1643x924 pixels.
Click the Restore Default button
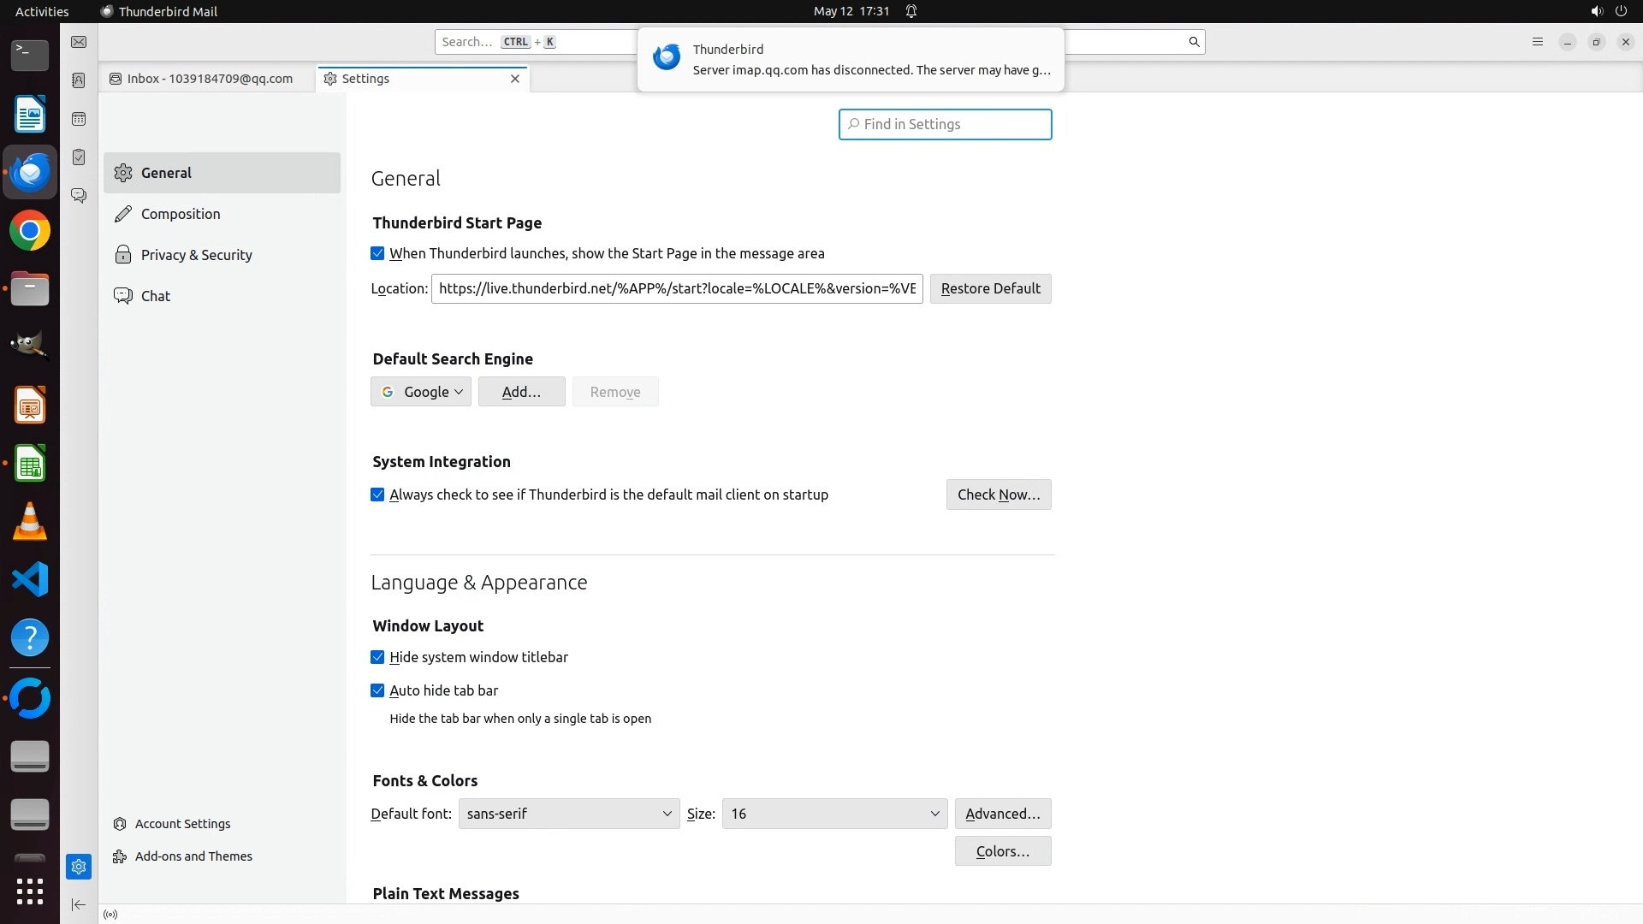[x=990, y=289]
